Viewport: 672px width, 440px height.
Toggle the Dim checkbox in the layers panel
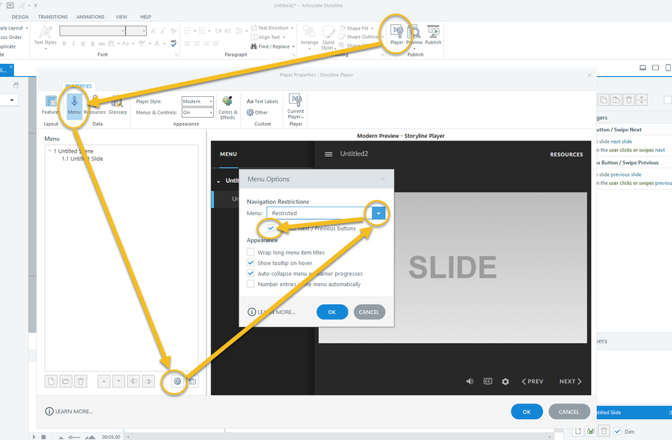pyautogui.click(x=618, y=431)
